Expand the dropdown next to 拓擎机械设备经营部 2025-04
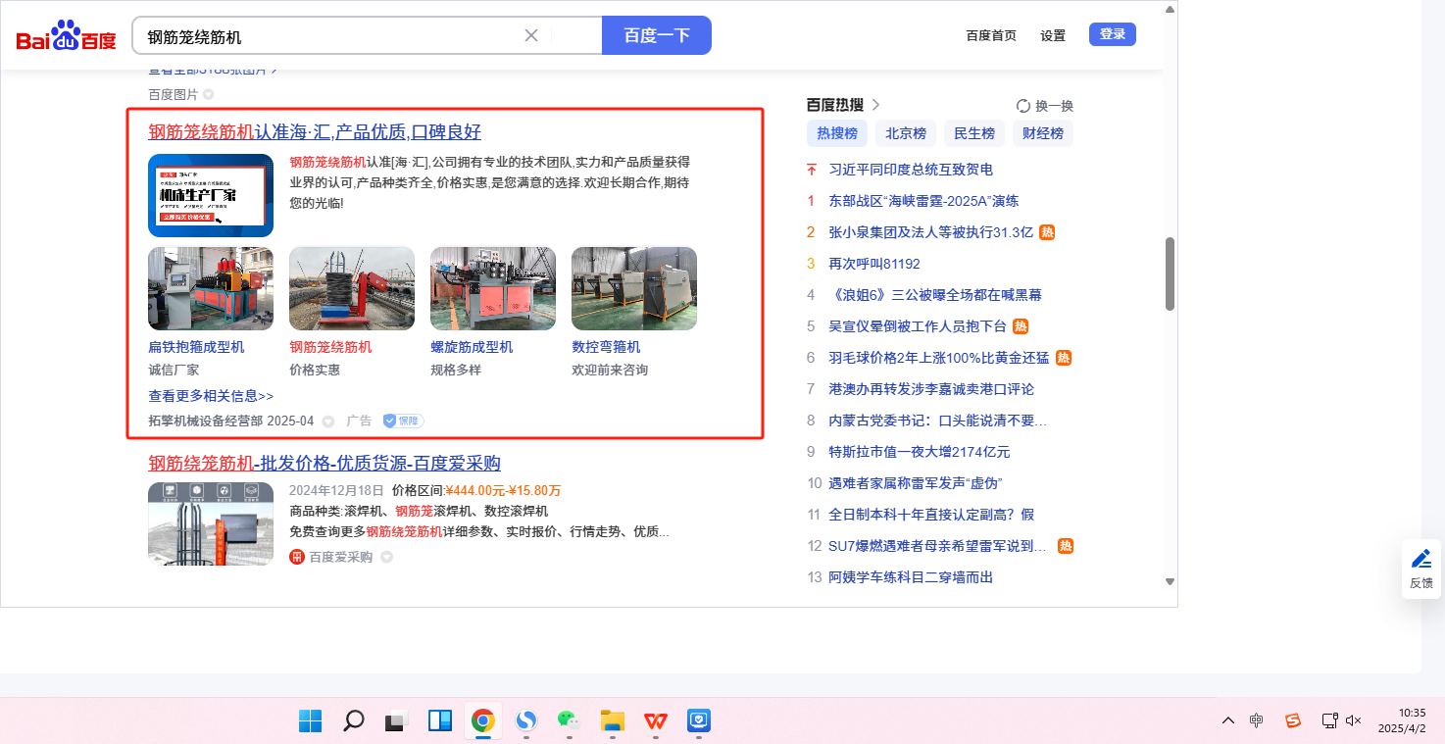 point(328,422)
